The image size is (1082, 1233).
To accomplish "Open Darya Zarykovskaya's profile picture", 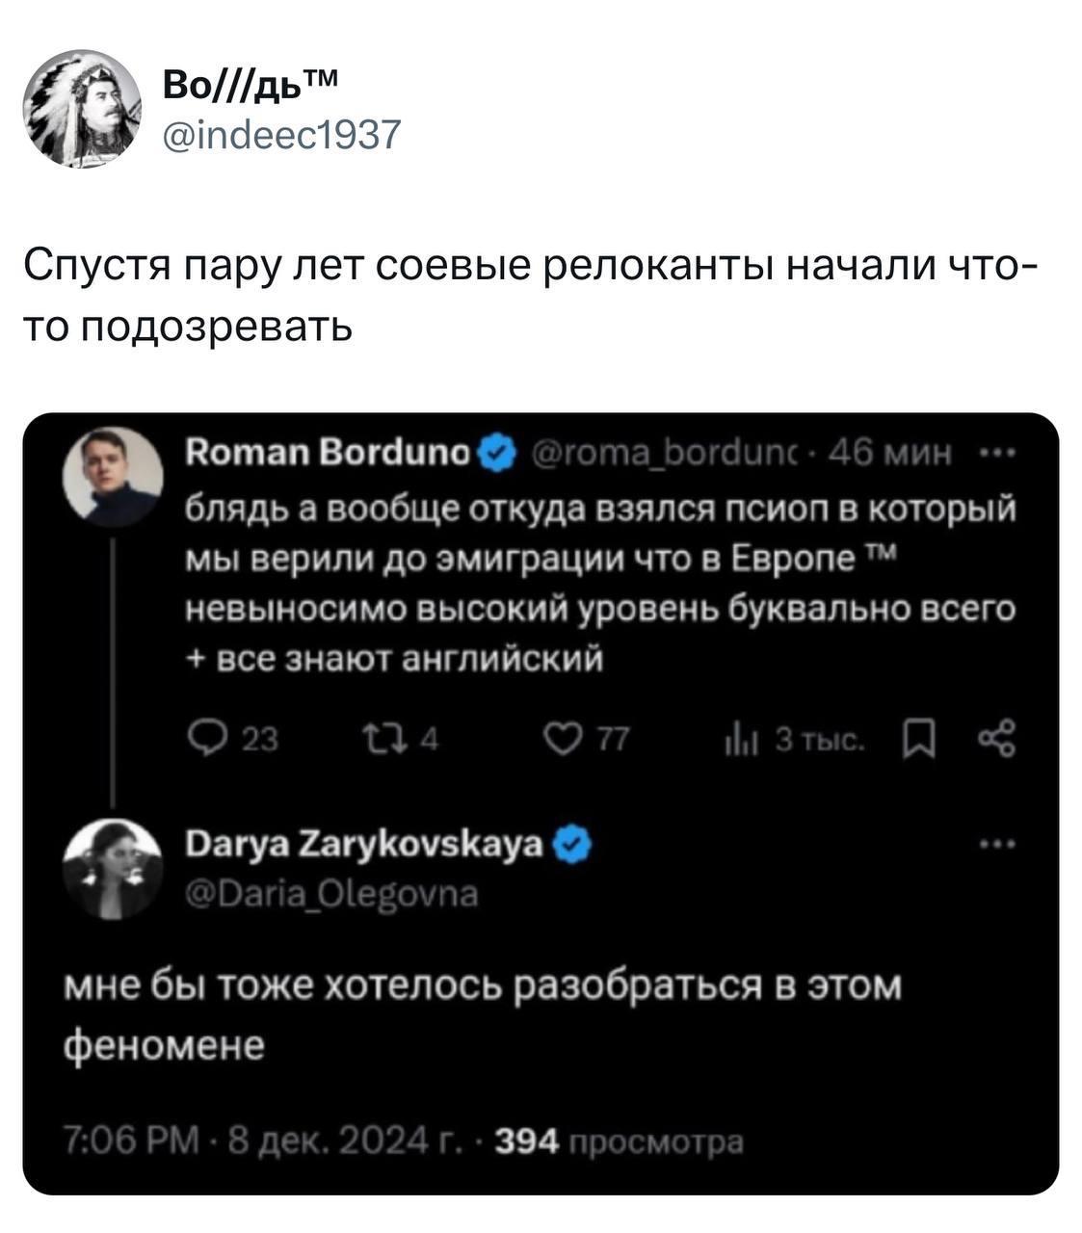I will [x=113, y=867].
